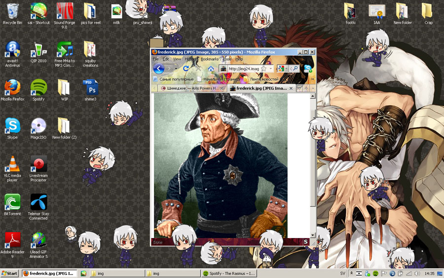Select Telenor Stay Connected icon

[38, 207]
